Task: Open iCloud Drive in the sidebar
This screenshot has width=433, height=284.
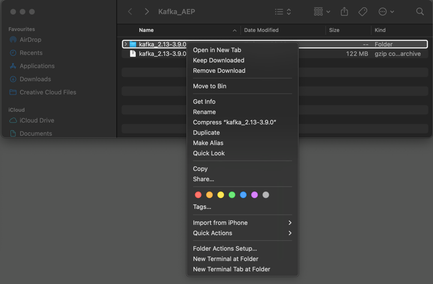Action: tap(32, 120)
